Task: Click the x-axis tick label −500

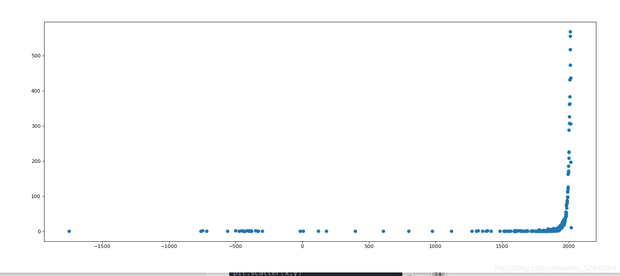Action: pos(235,247)
